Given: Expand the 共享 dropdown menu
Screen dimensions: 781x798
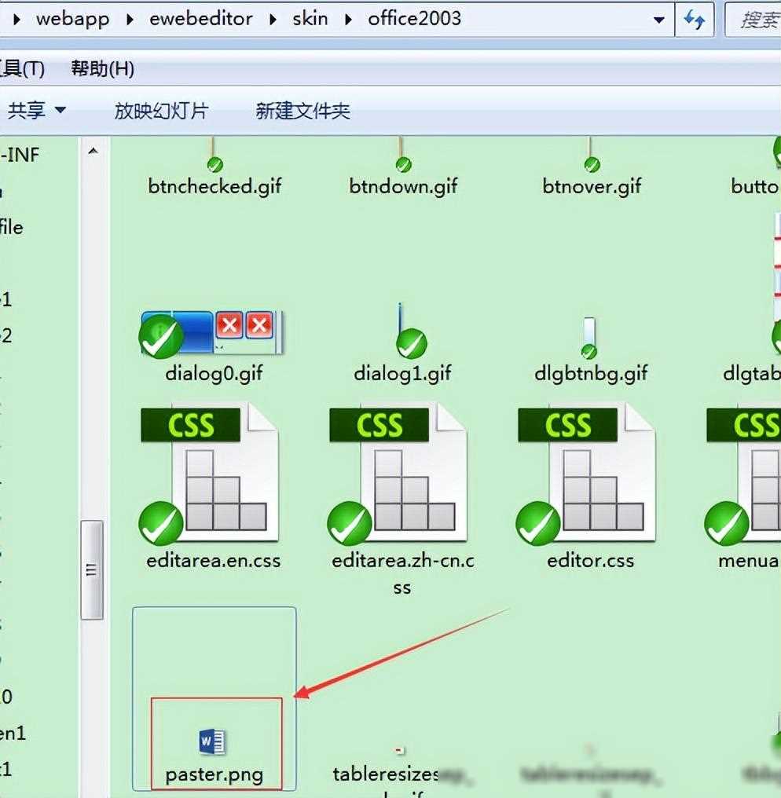Looking at the screenshot, I should (36, 111).
